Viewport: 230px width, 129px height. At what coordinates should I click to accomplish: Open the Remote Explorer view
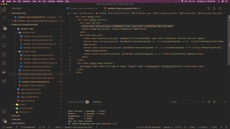pyautogui.click(x=4, y=46)
